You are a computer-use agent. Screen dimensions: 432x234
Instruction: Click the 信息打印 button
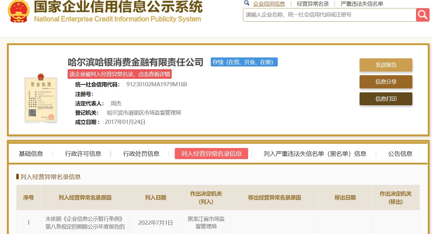click(x=386, y=99)
